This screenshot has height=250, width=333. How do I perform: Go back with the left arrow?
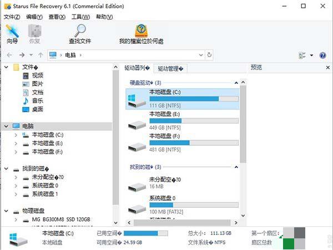[9, 55]
